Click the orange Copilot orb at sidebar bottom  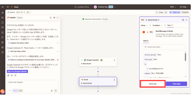click(x=2, y=91)
